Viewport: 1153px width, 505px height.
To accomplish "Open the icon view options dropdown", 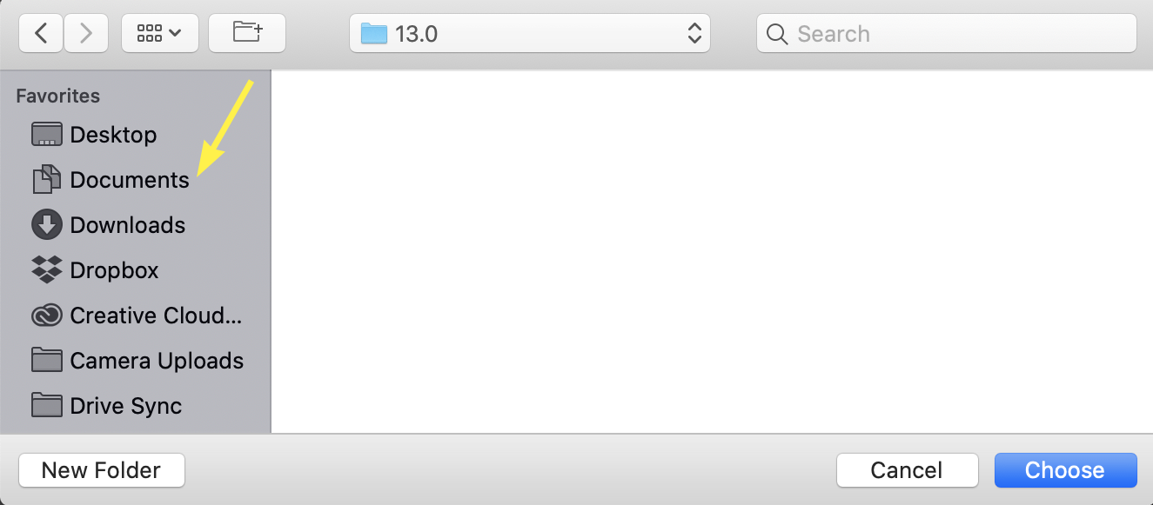I will 160,34.
